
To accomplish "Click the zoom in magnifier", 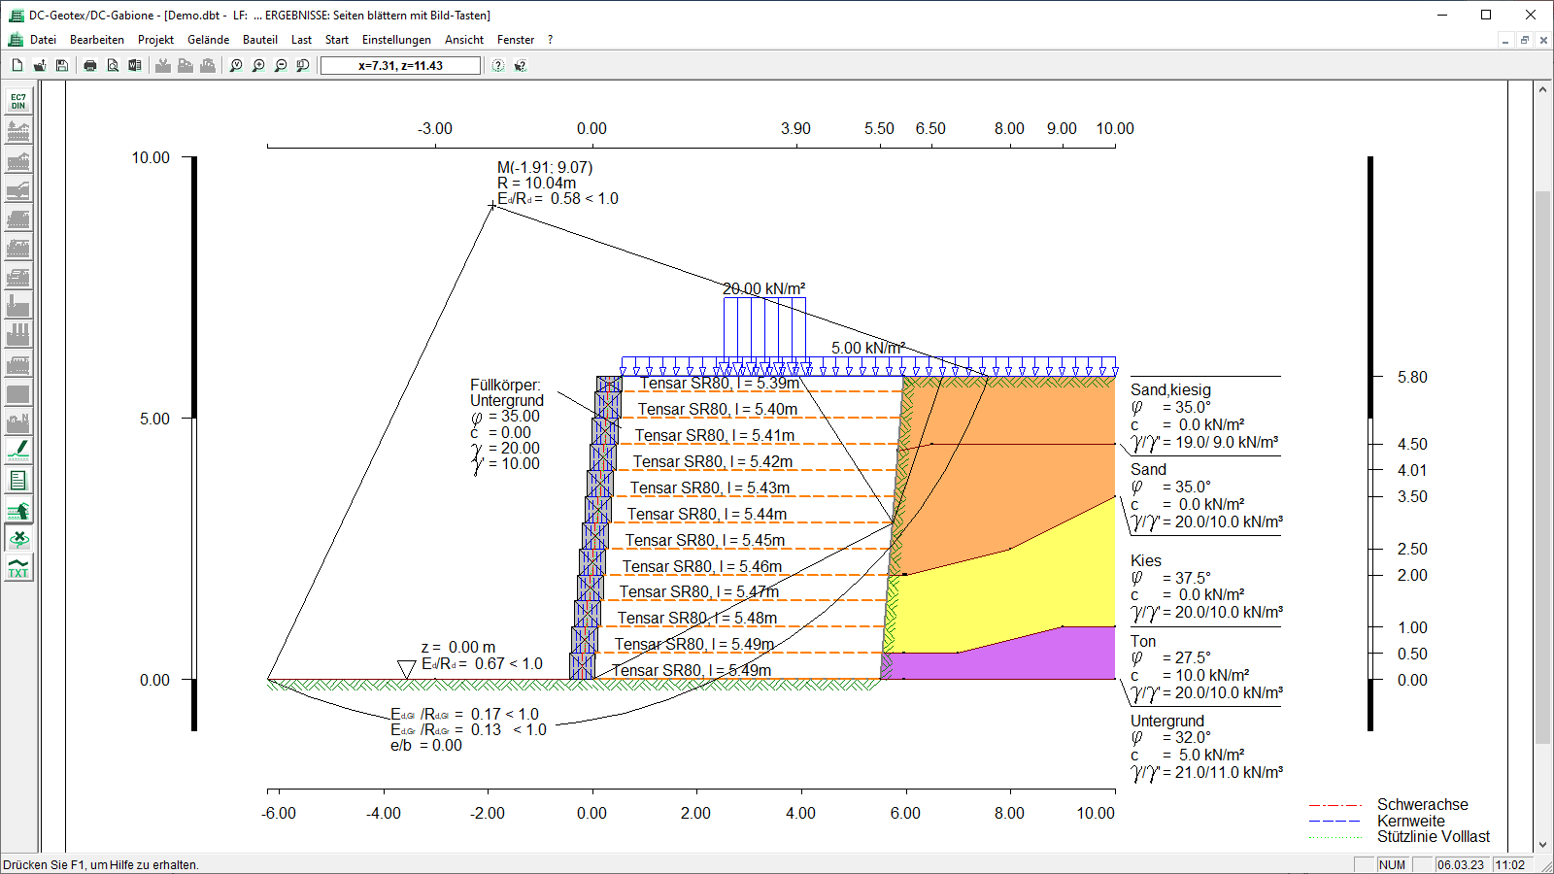I will (258, 65).
